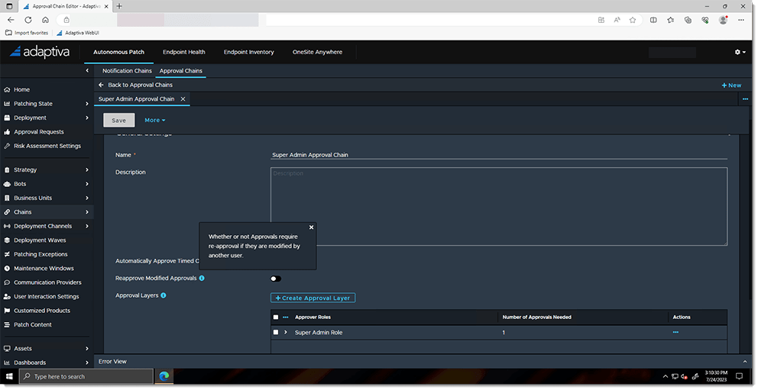Click the adaptiva logo
The width and height of the screenshot is (758, 390).
click(x=40, y=52)
